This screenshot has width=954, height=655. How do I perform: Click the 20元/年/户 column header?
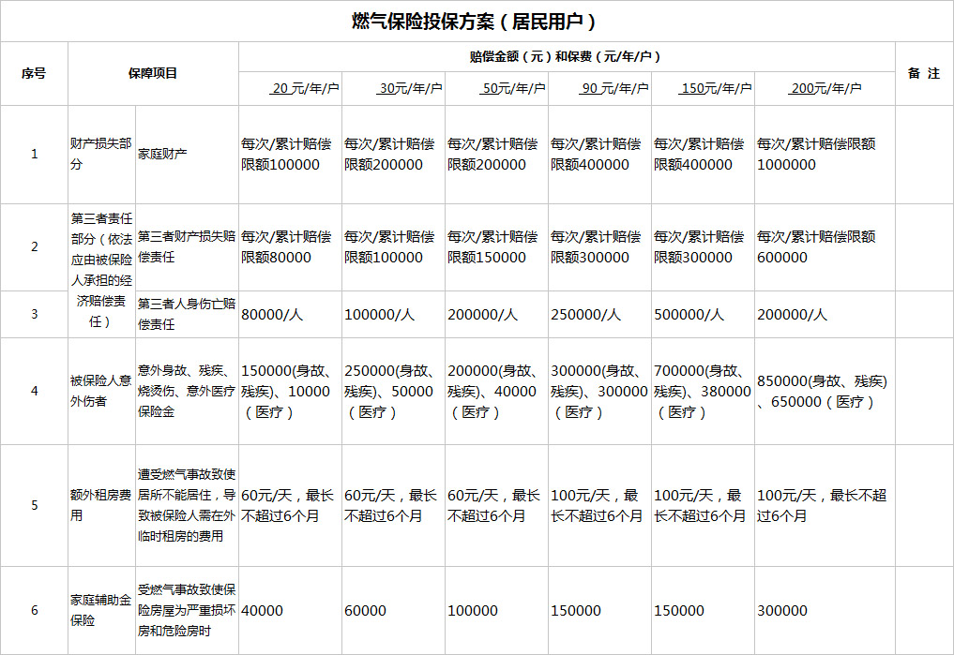[x=290, y=89]
